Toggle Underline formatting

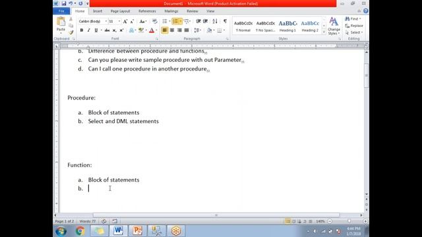click(96, 30)
